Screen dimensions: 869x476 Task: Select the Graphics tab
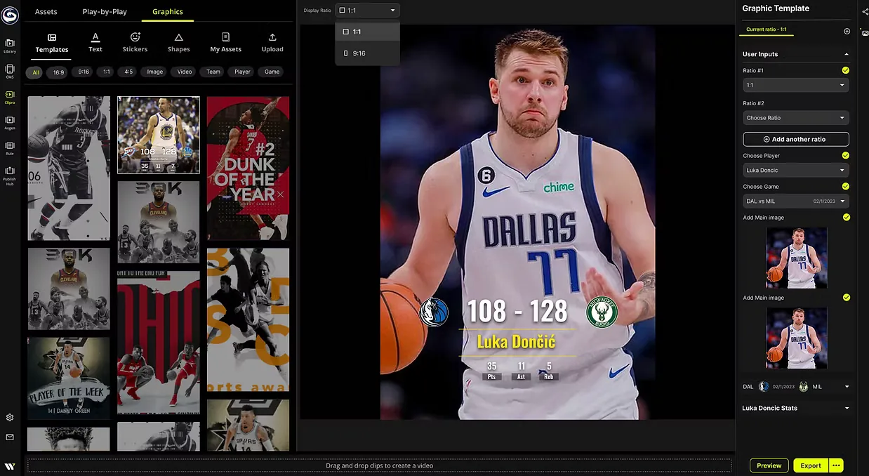[x=168, y=11]
